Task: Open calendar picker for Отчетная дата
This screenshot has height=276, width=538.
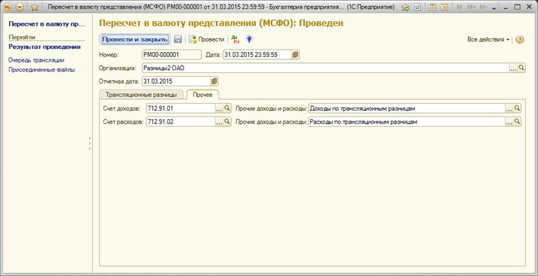Action: pyautogui.click(x=215, y=81)
